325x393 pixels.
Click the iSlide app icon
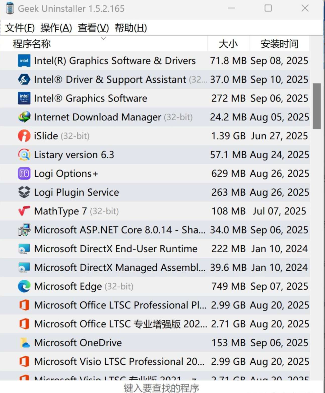[24, 136]
